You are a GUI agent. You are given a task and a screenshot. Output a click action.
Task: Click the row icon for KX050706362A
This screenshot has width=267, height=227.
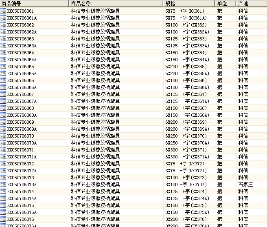tap(3, 32)
